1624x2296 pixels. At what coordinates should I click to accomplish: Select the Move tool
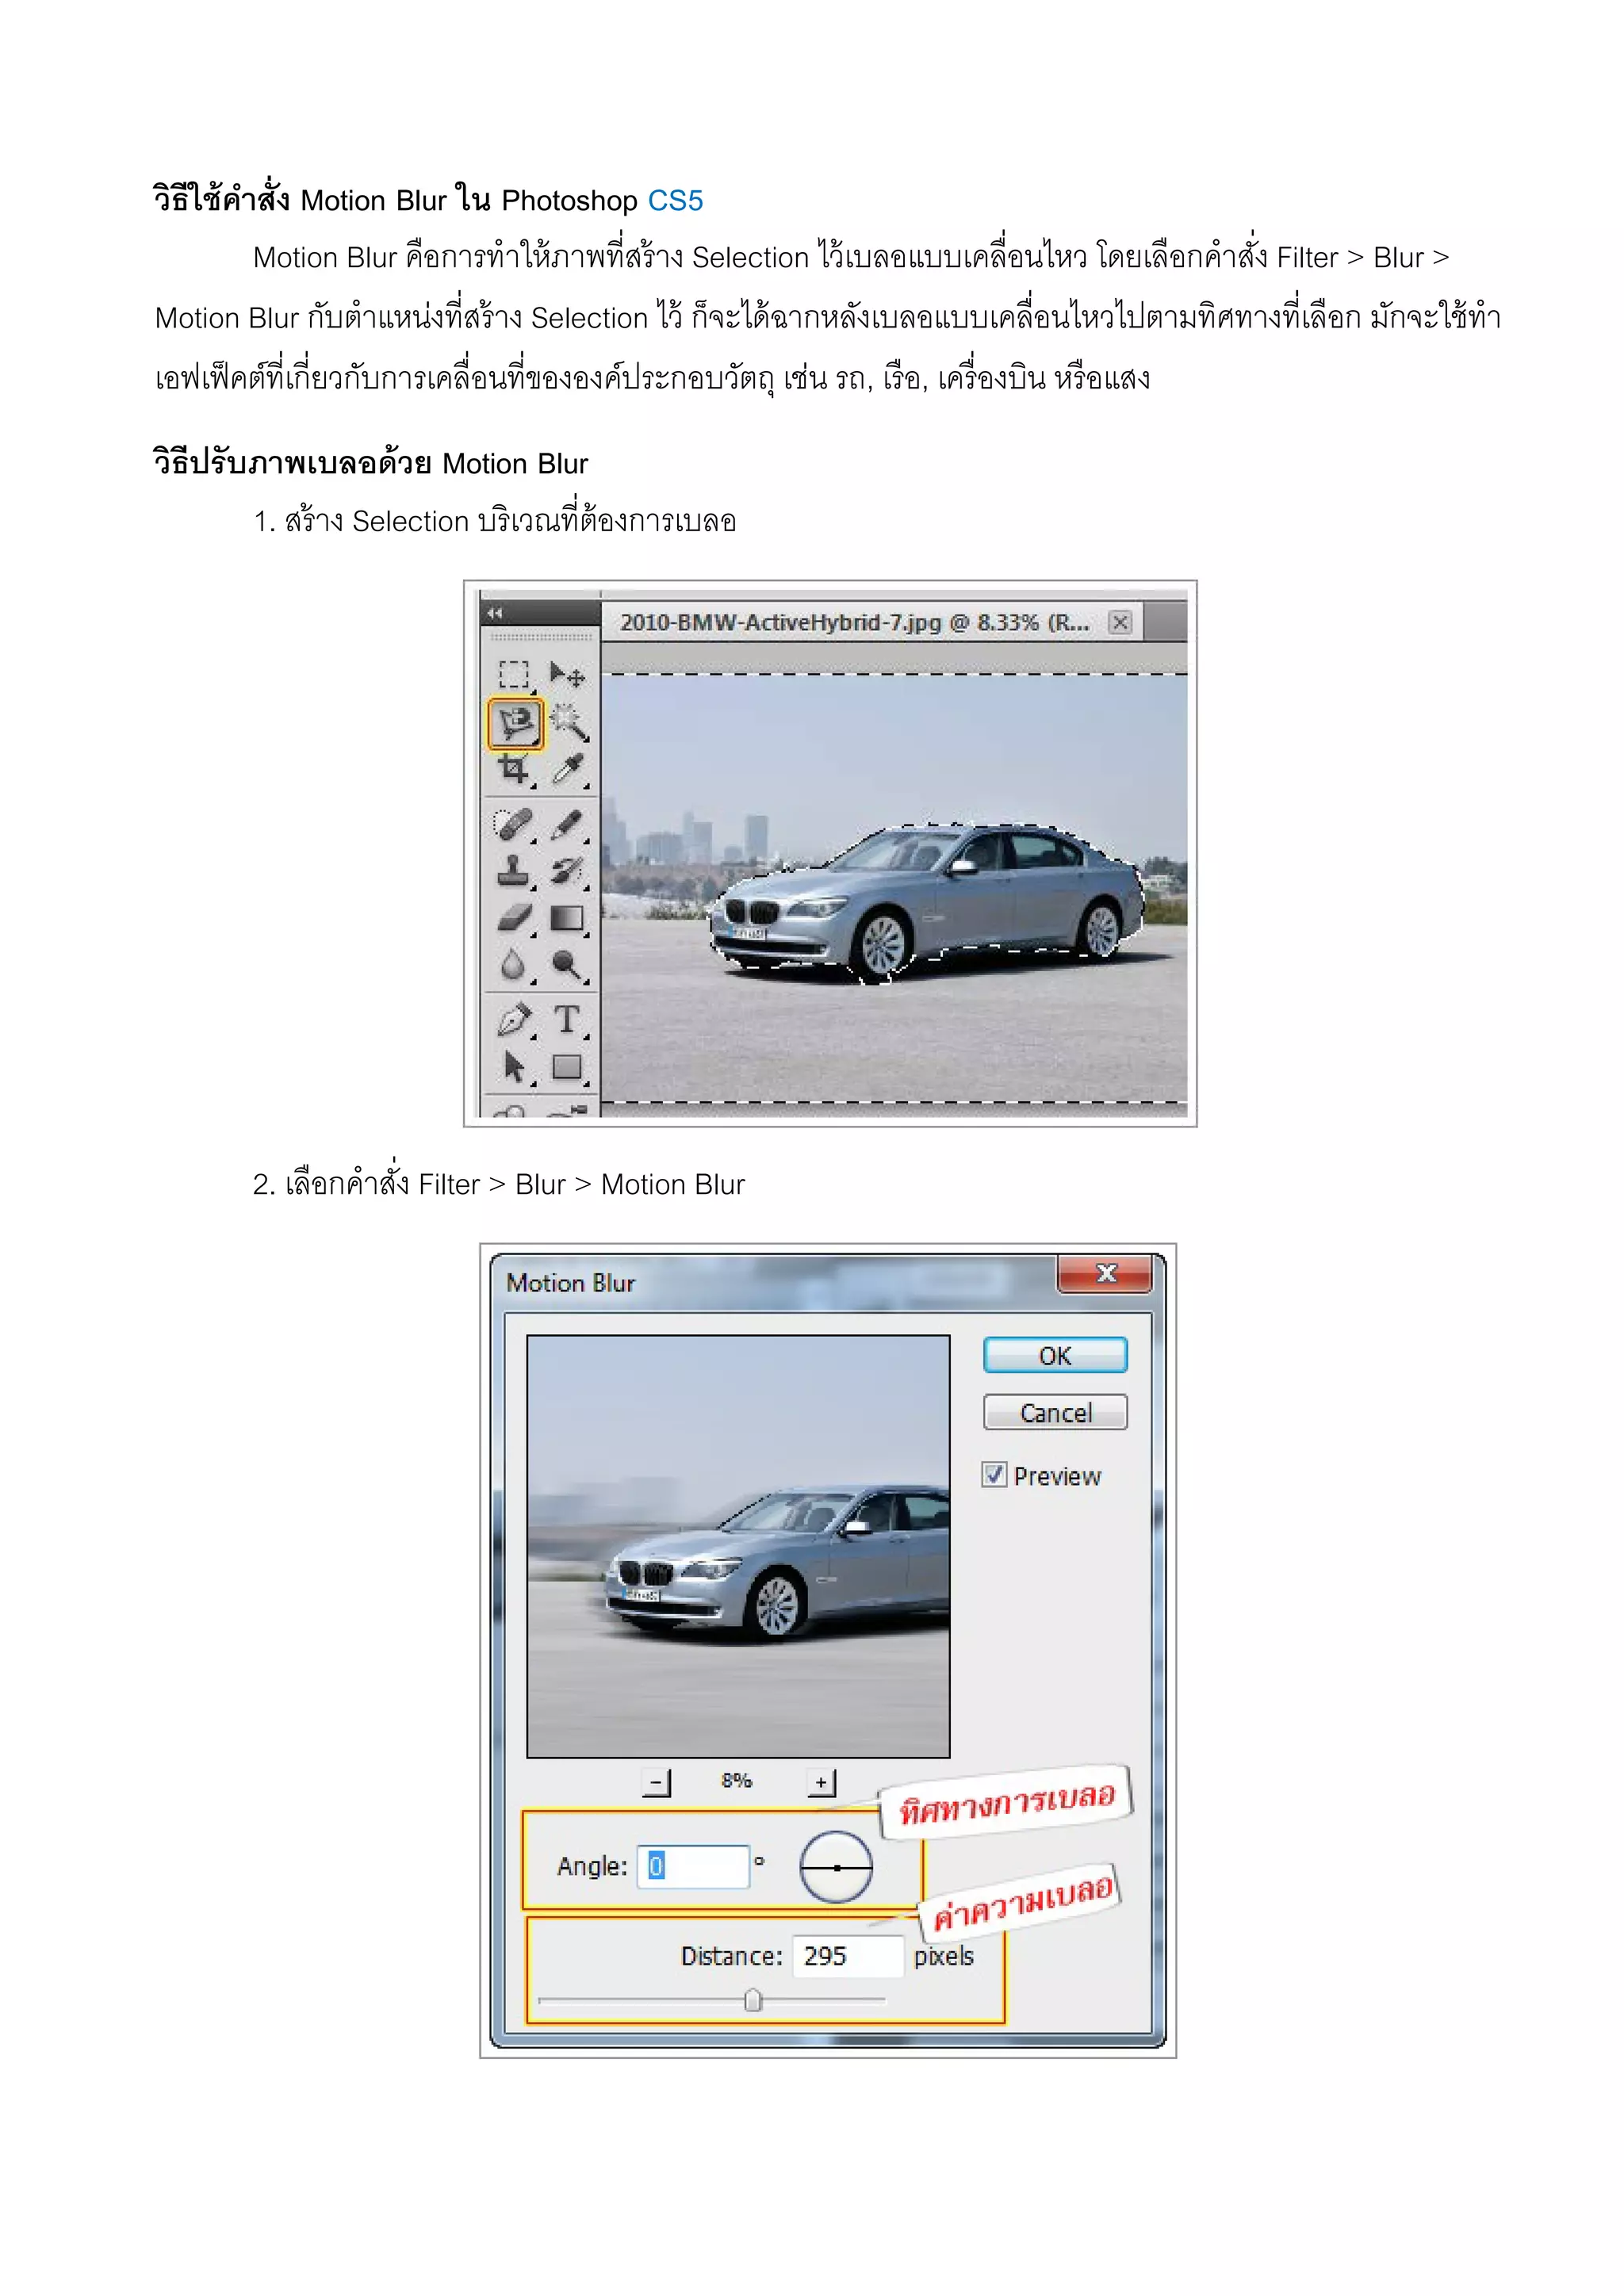click(567, 675)
